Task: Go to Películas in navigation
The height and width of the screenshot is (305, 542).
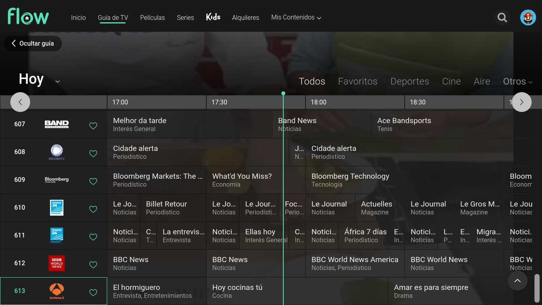Action: [152, 17]
